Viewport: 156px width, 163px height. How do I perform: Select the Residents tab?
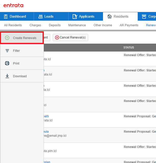120,16
